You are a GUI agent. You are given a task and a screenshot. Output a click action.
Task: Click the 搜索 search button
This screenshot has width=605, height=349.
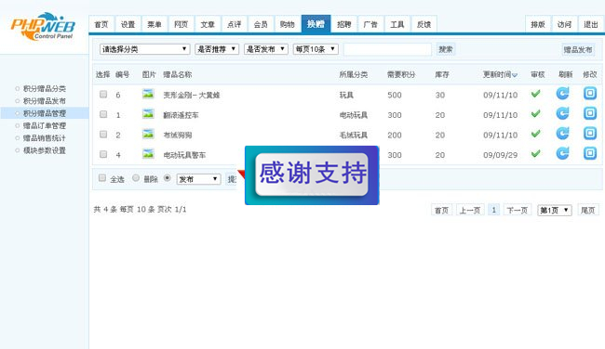(x=446, y=49)
